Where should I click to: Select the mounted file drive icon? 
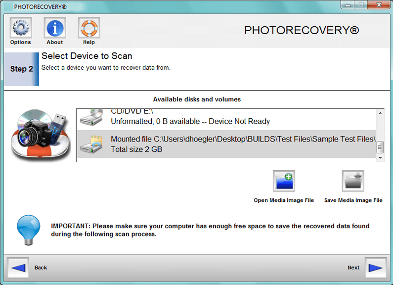coord(92,144)
